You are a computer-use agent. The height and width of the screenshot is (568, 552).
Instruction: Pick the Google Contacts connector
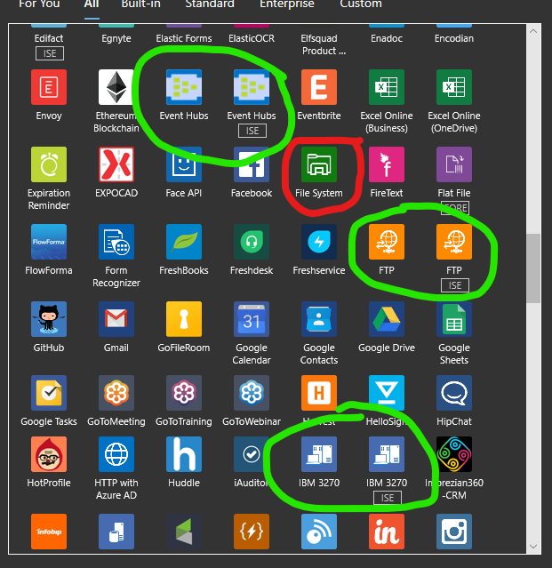[319, 319]
